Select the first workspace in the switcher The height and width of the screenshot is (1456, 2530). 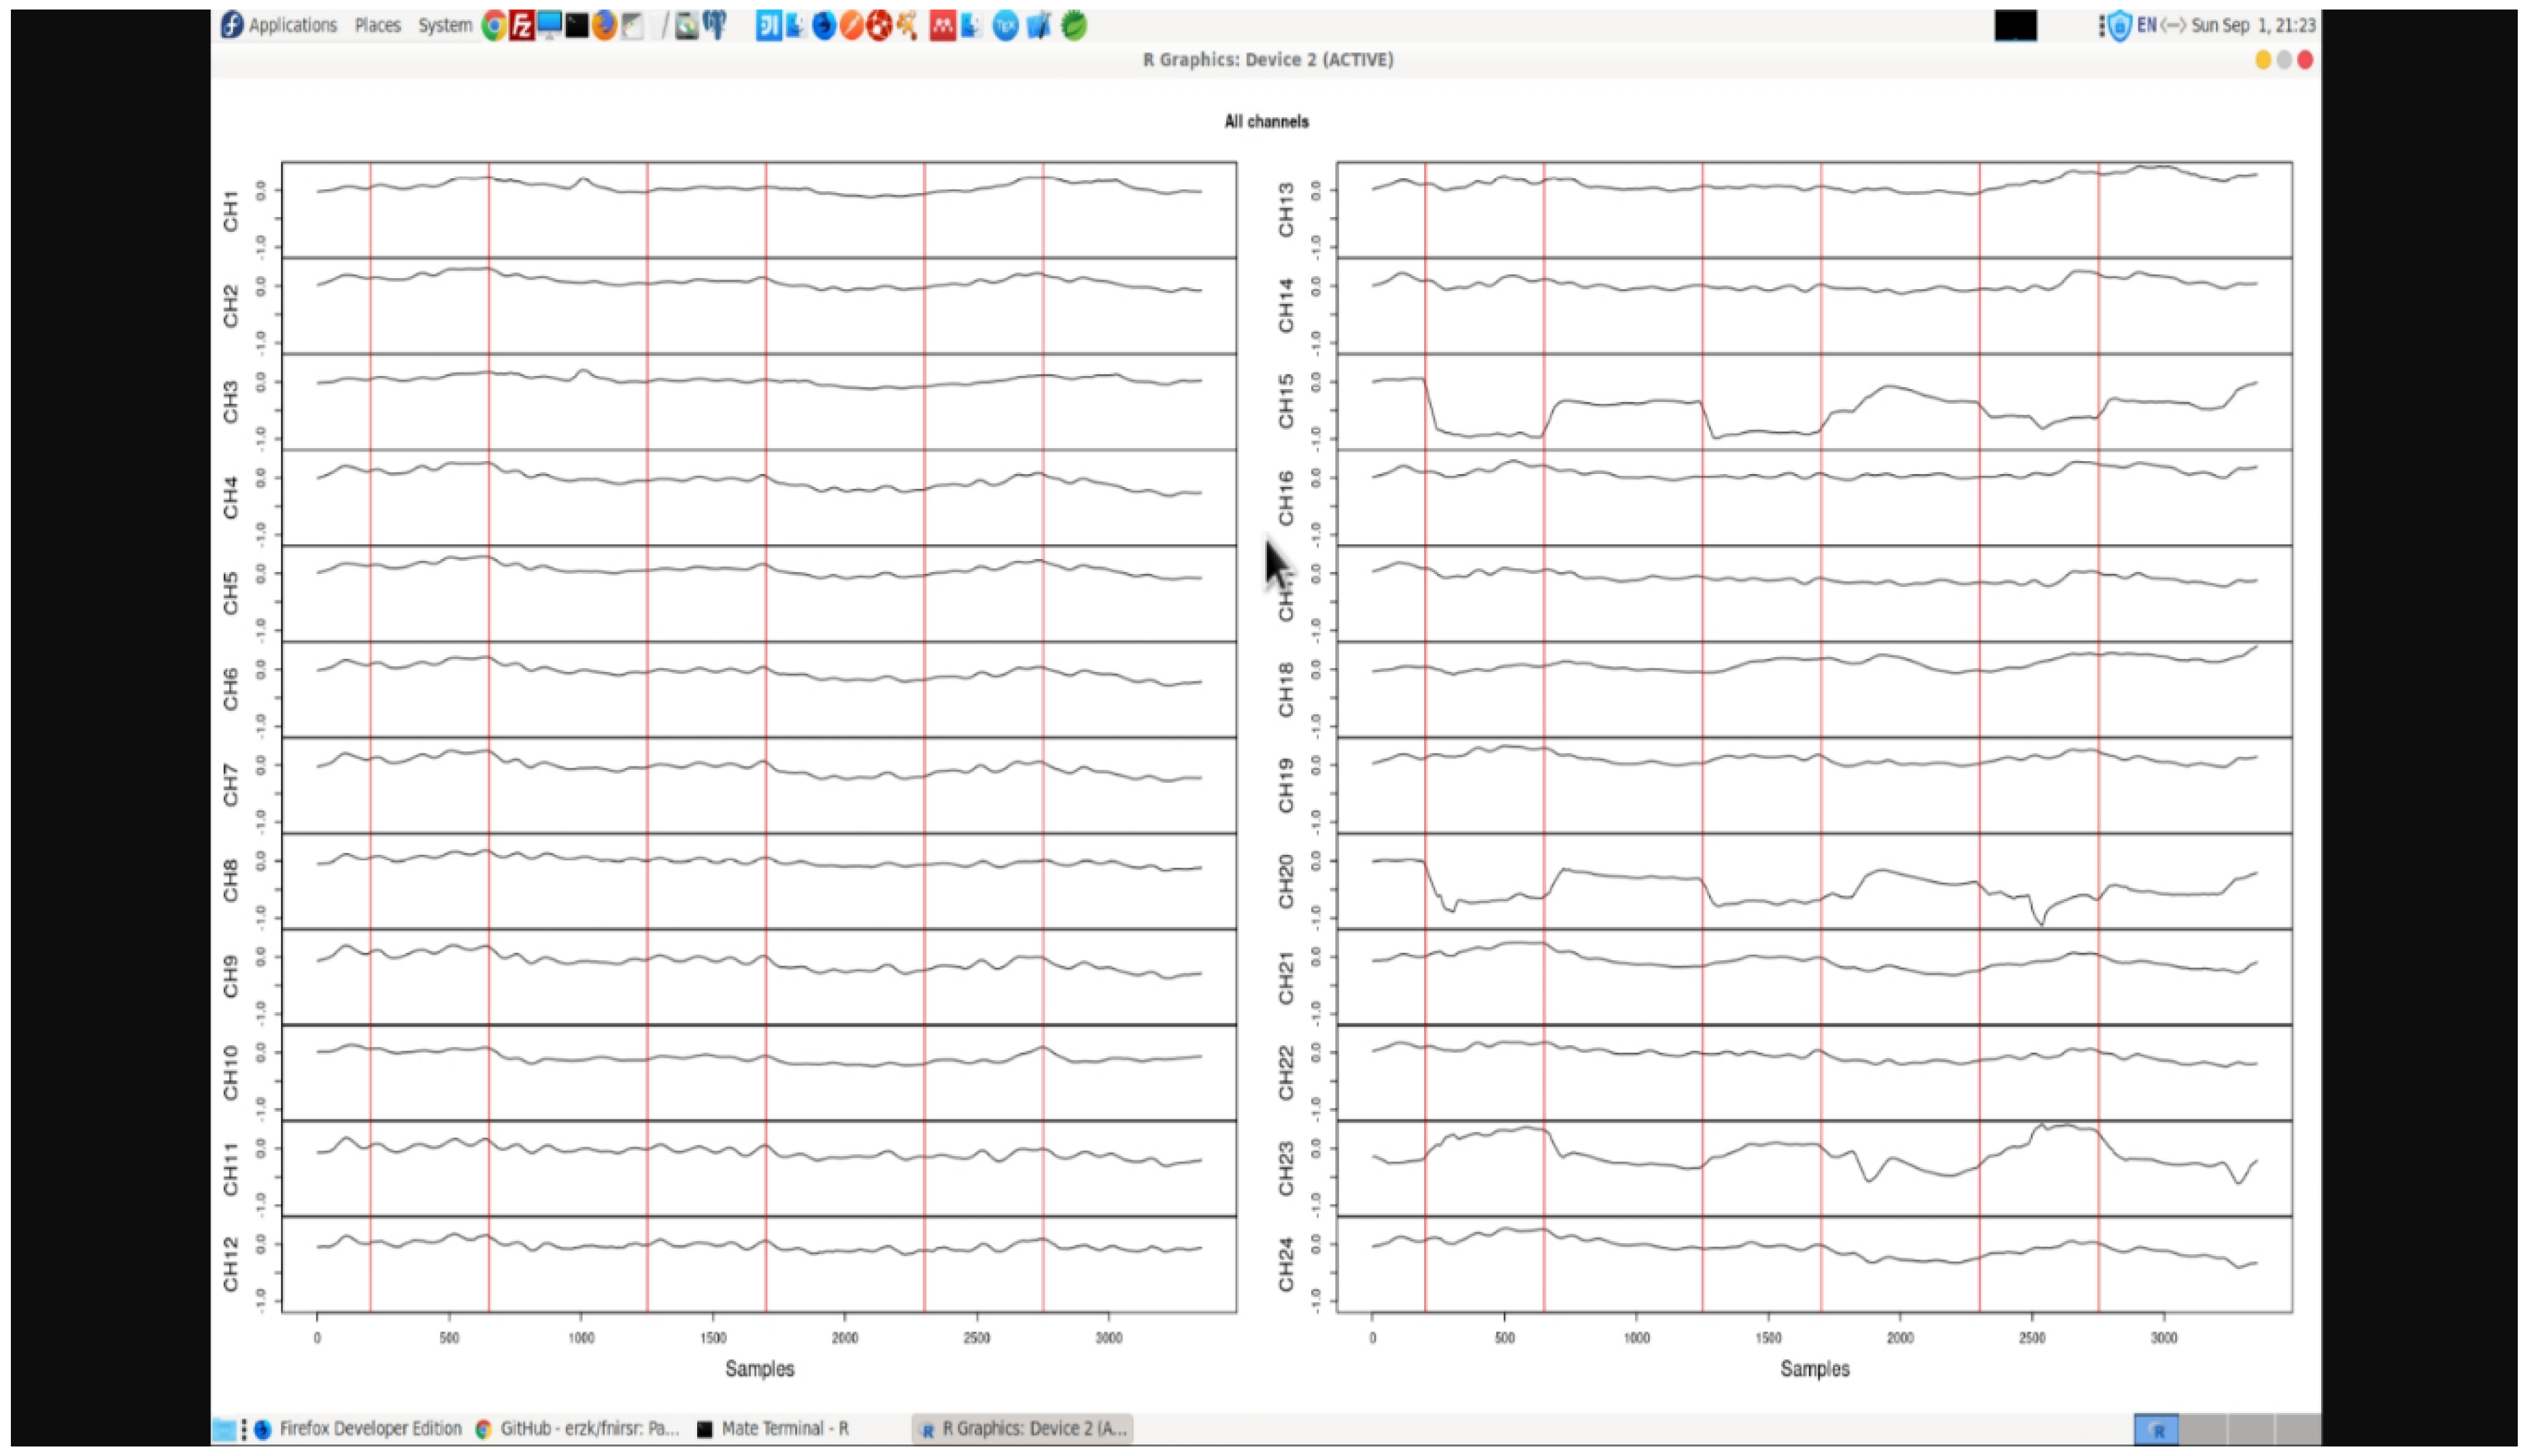click(x=2156, y=1429)
